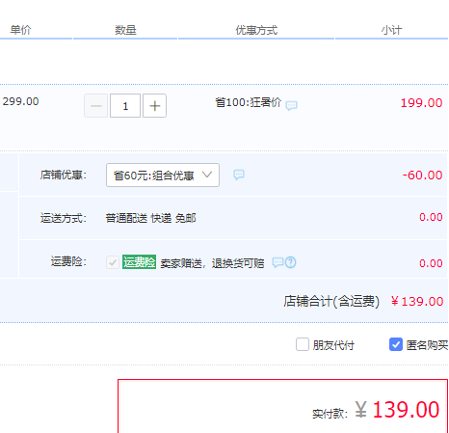The height and width of the screenshot is (433, 449).
Task: Click the comment icon beside 省100:狂暑价
Action: click(x=291, y=105)
